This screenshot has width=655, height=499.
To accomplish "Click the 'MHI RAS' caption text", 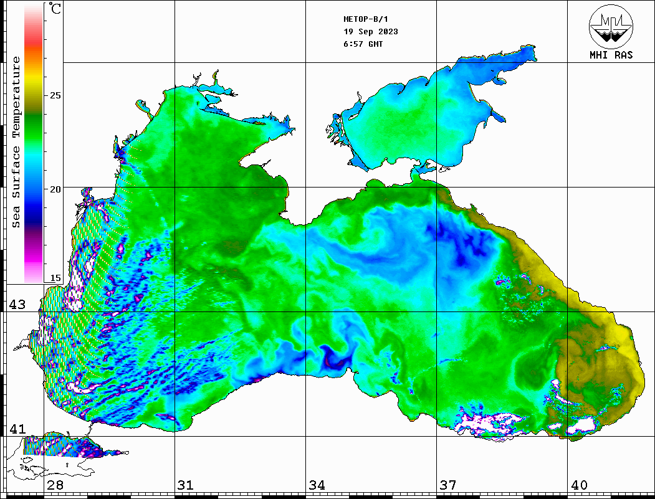I will 611,55.
